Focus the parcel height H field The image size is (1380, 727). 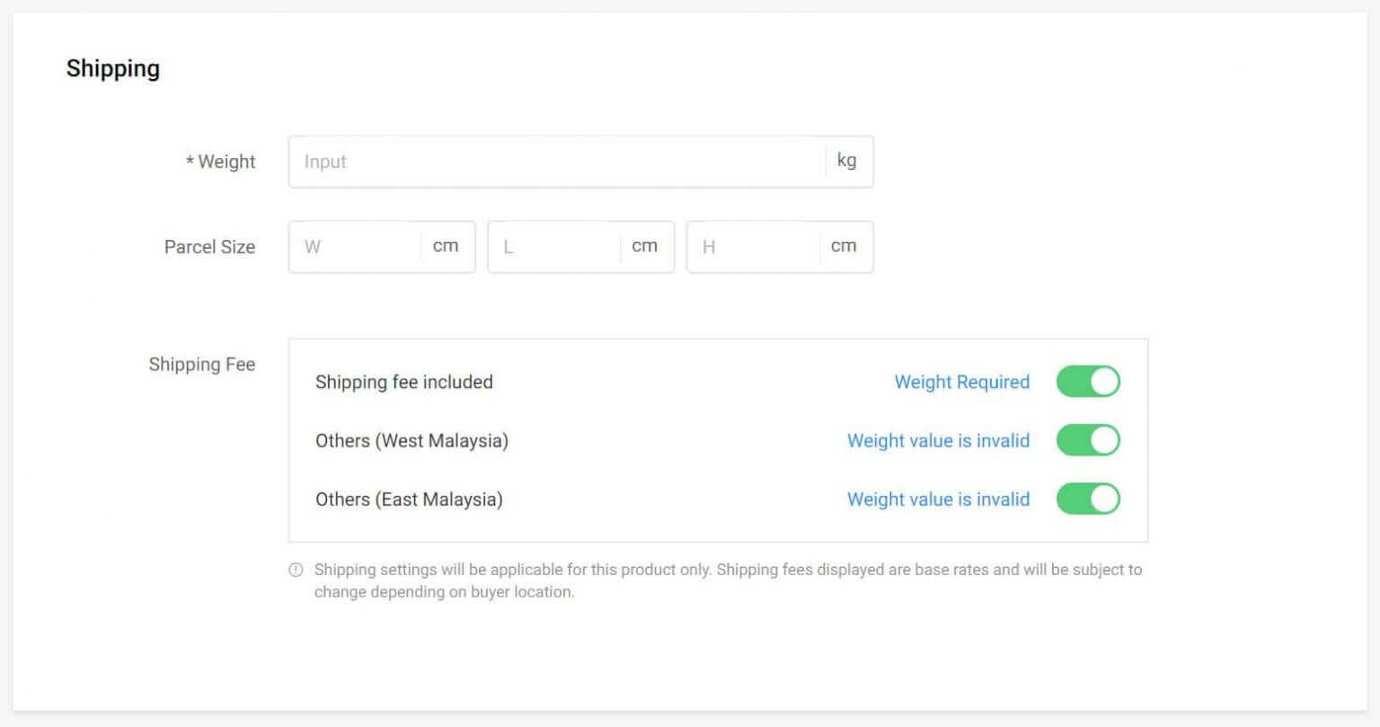tap(753, 247)
